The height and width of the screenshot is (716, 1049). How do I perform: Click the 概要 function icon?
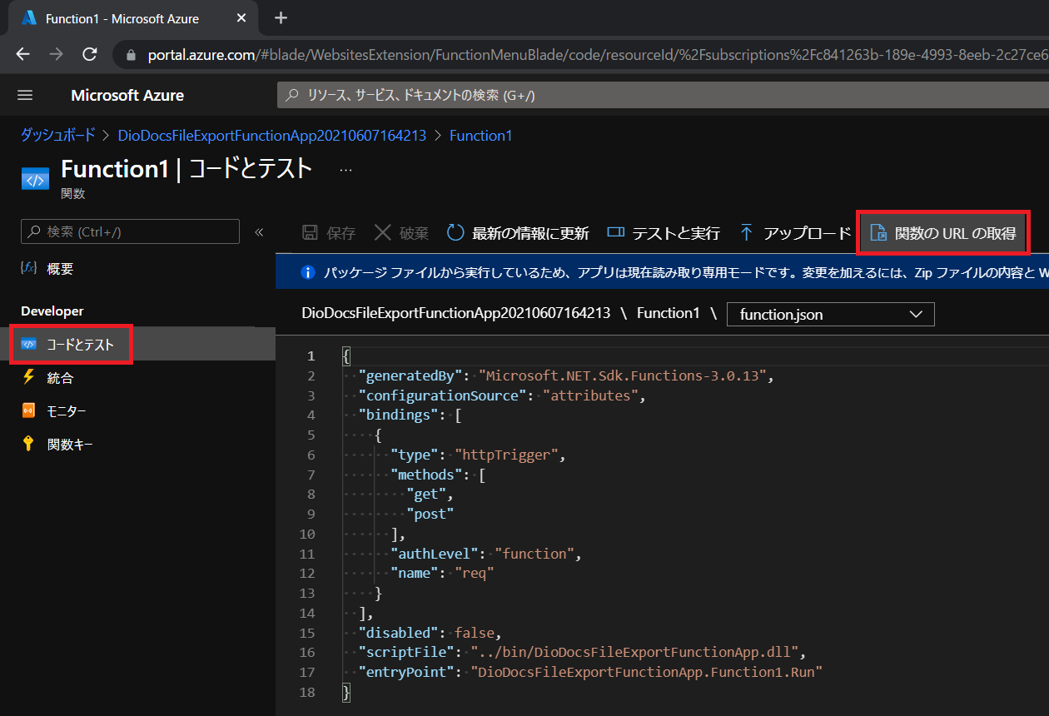[29, 268]
